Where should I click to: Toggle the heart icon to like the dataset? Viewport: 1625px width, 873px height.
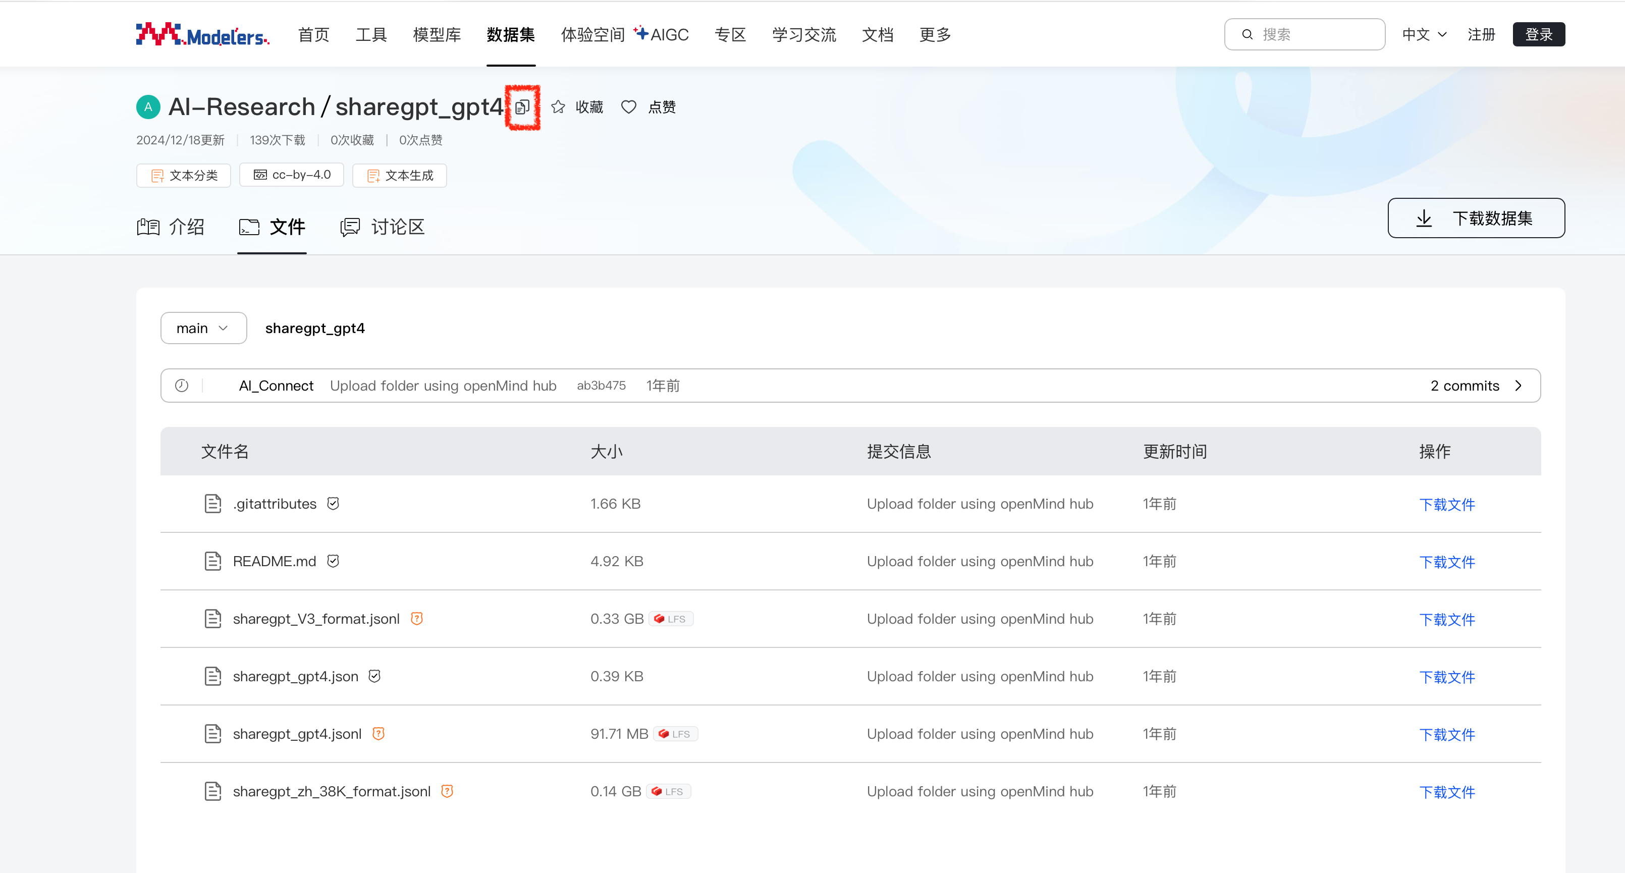point(628,107)
